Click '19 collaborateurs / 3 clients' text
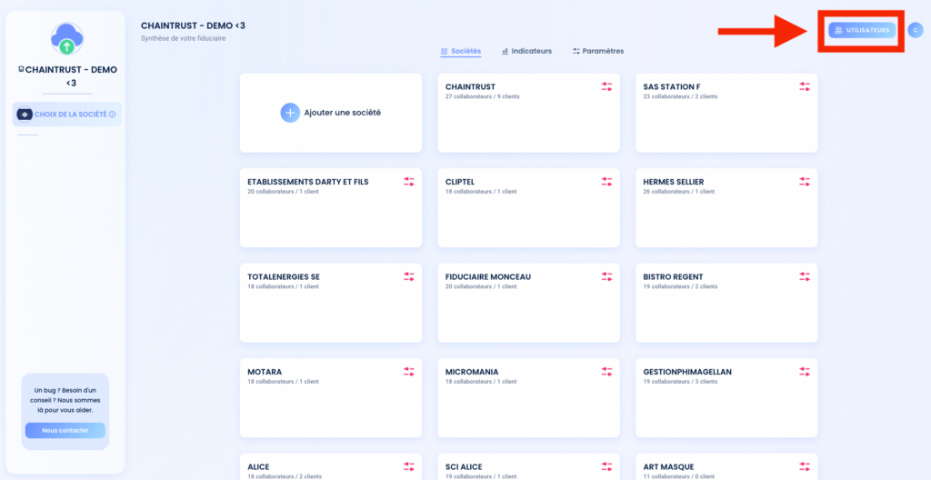This screenshot has width=931, height=480. (680, 382)
